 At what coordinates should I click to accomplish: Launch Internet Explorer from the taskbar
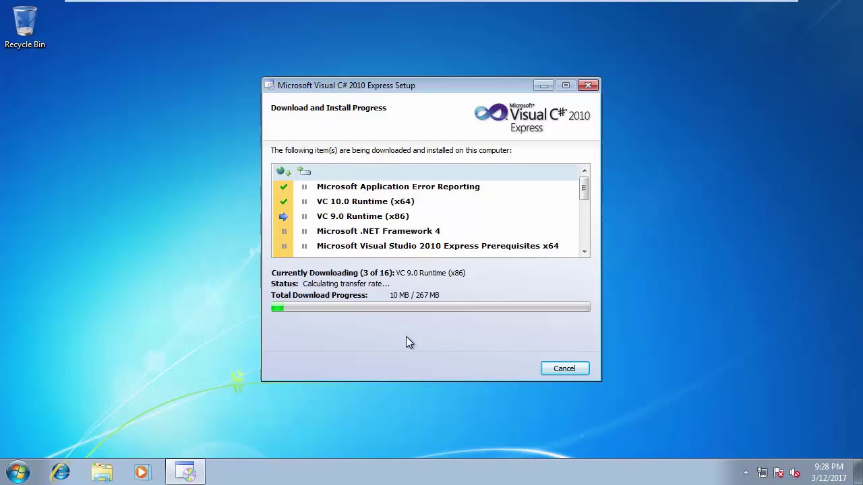(61, 472)
